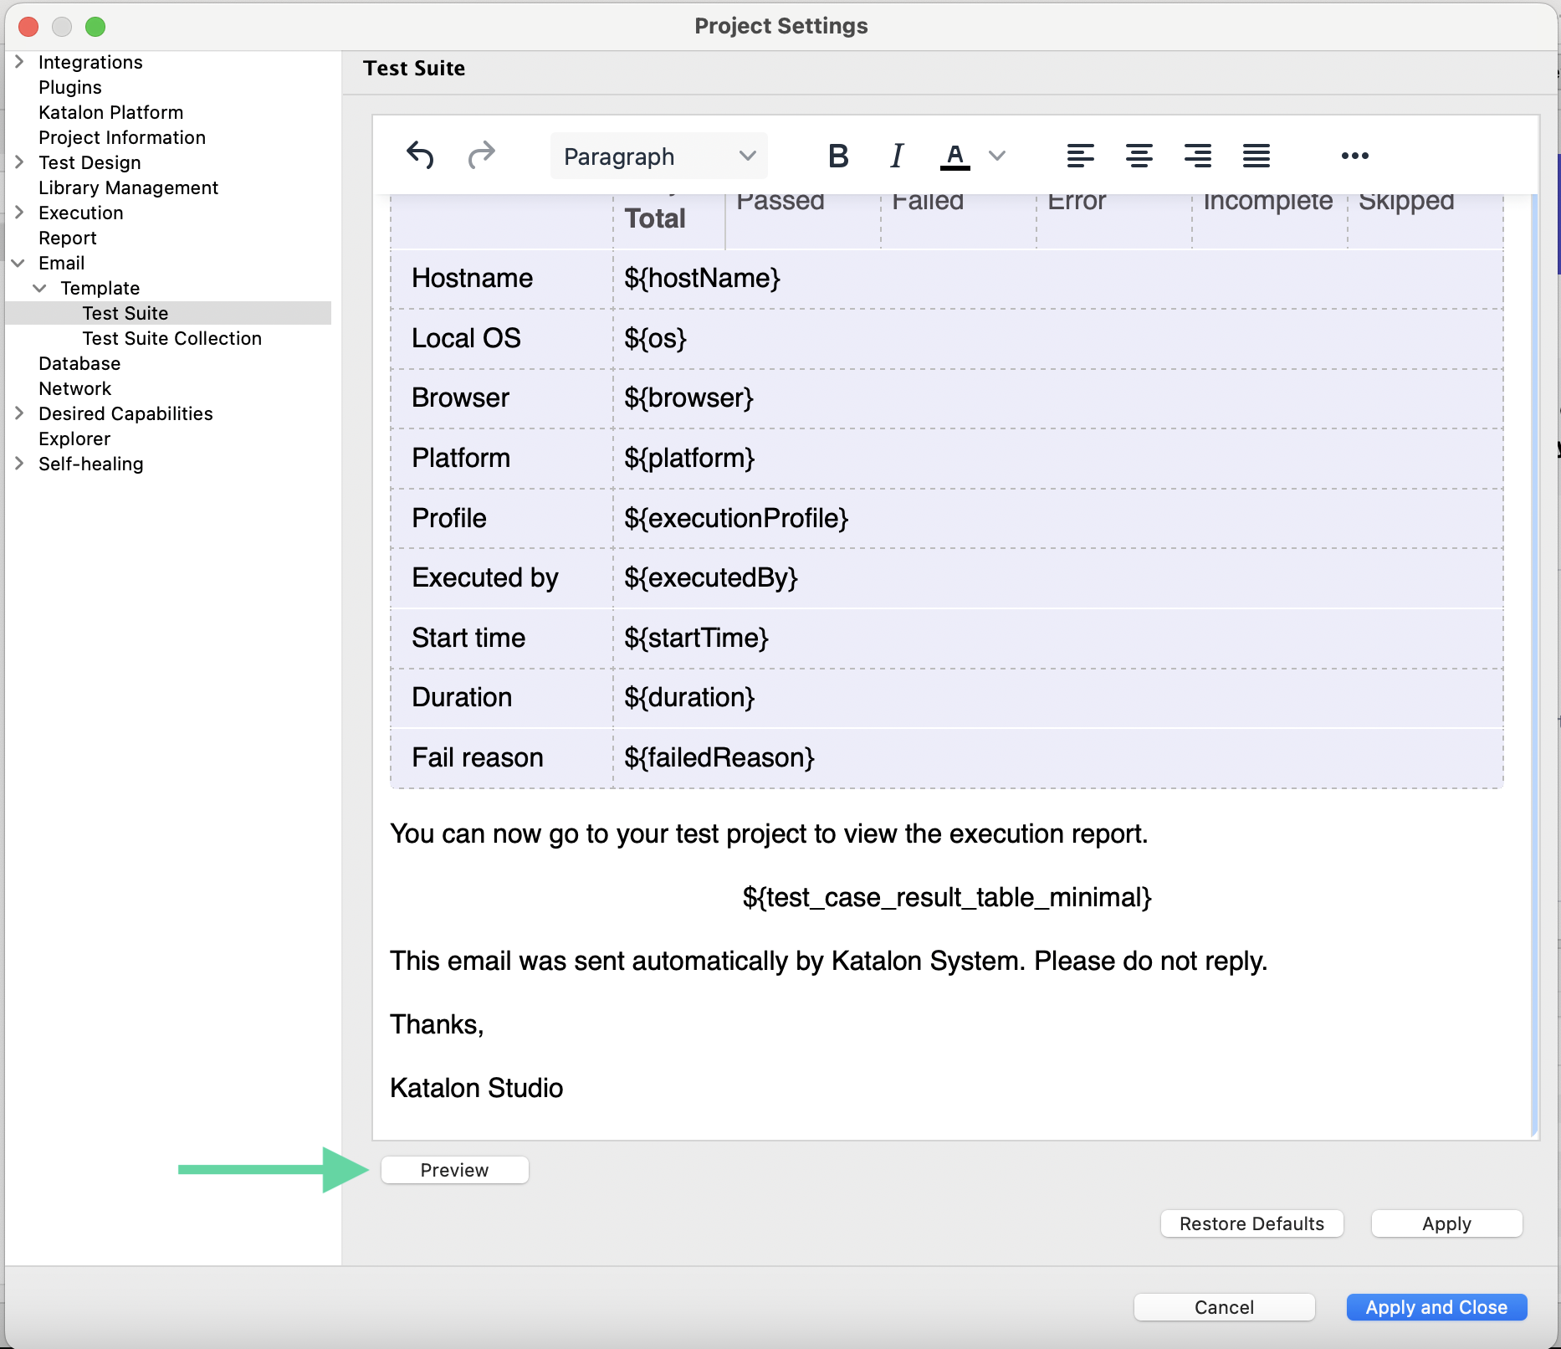Select Plugins in the settings tree
The height and width of the screenshot is (1349, 1561).
click(x=70, y=87)
